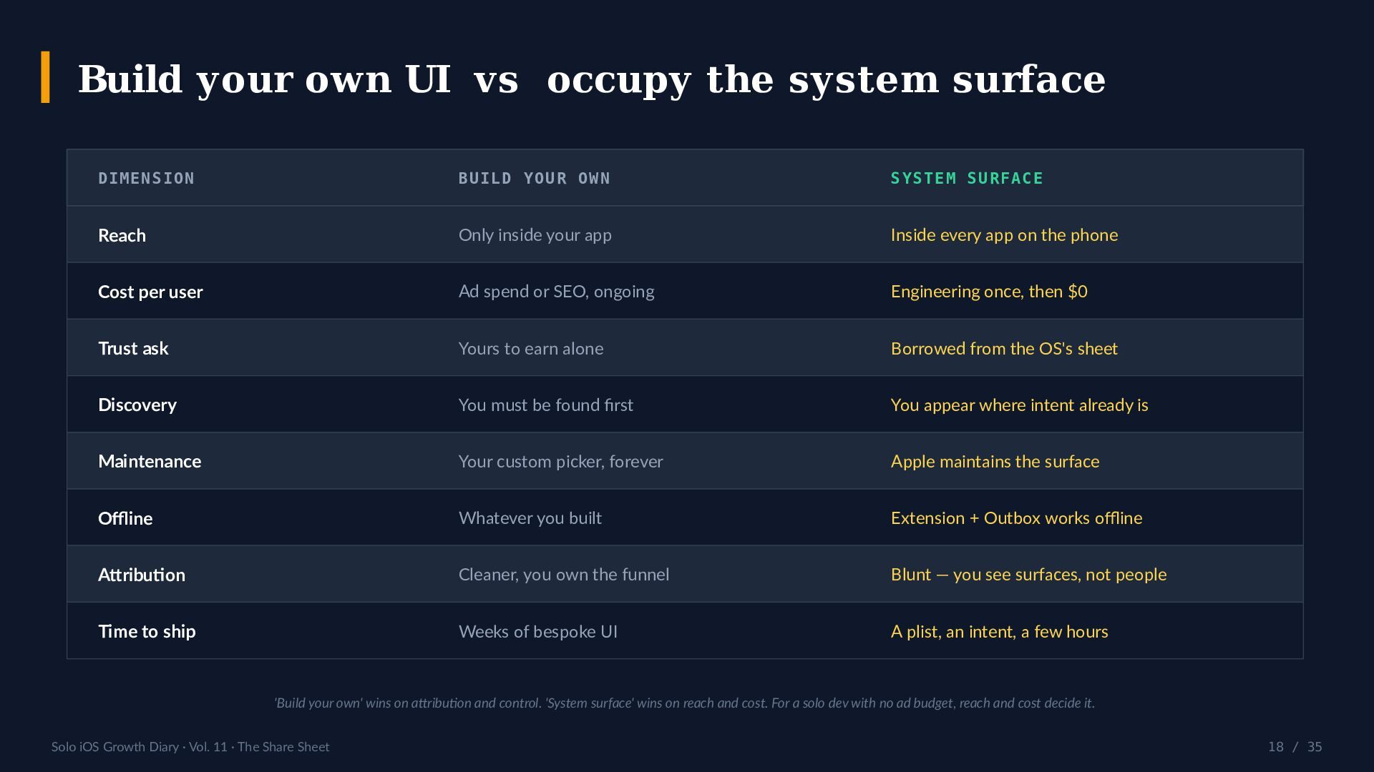The height and width of the screenshot is (772, 1374).
Task: Click 'Weeks of bespoke UI' cell
Action: pyautogui.click(x=538, y=631)
